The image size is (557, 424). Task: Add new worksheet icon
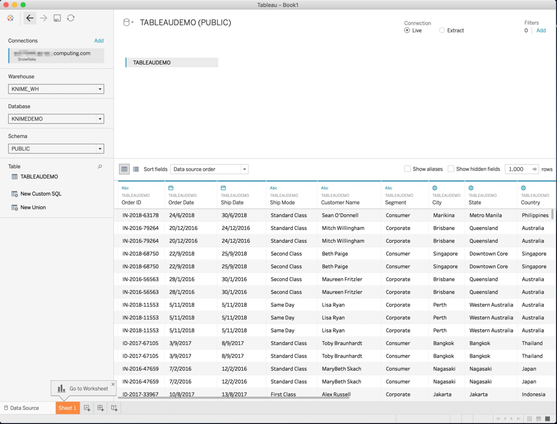(x=87, y=408)
